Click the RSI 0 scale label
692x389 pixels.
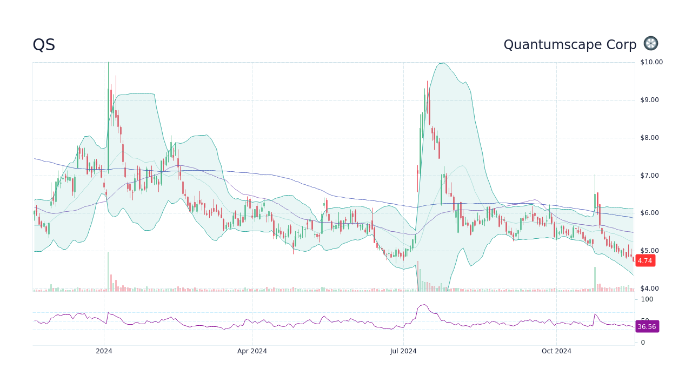click(643, 343)
